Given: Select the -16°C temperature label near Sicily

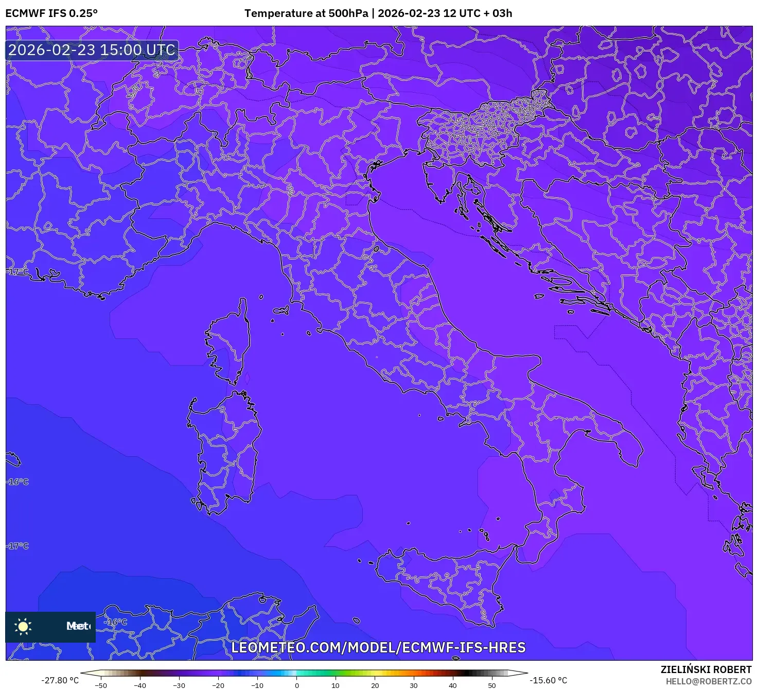Looking at the screenshot, I should (x=115, y=622).
